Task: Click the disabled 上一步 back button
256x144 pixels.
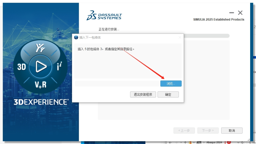Action: tap(184, 130)
